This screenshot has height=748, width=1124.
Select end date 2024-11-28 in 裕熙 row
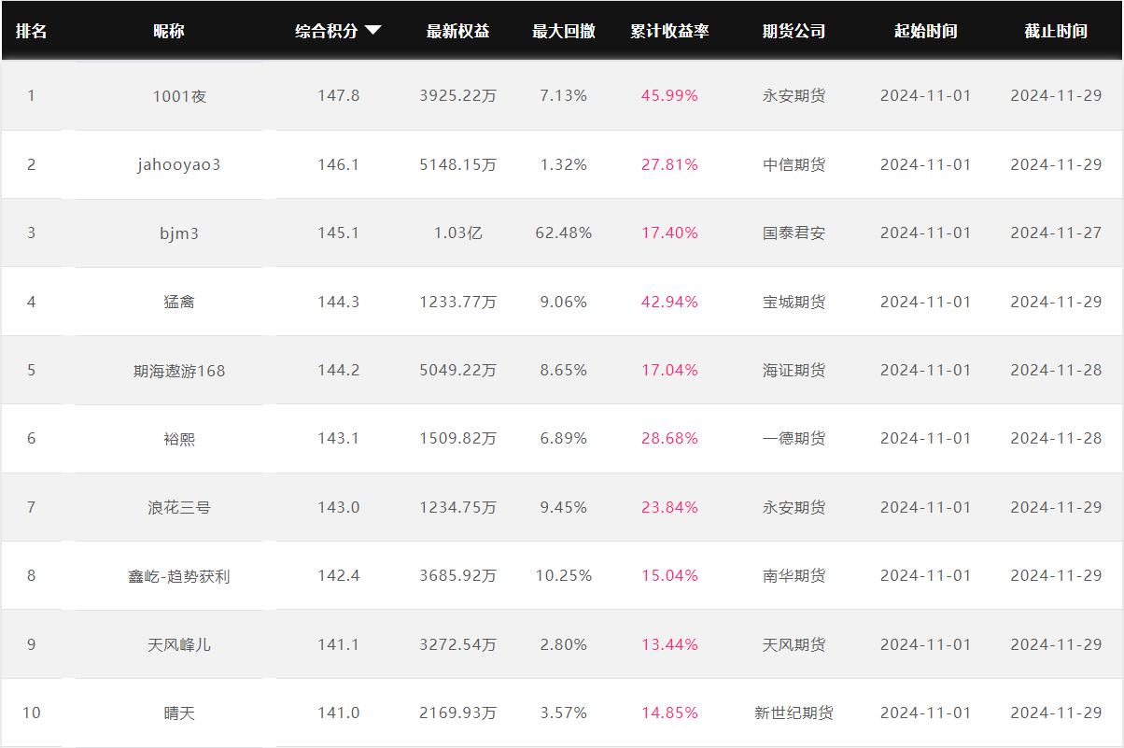coord(1056,438)
